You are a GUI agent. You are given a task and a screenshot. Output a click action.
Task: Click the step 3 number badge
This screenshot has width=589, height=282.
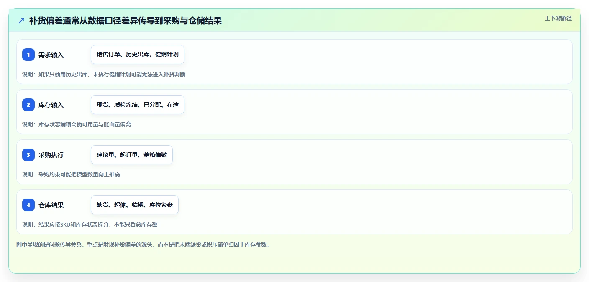tap(28, 155)
